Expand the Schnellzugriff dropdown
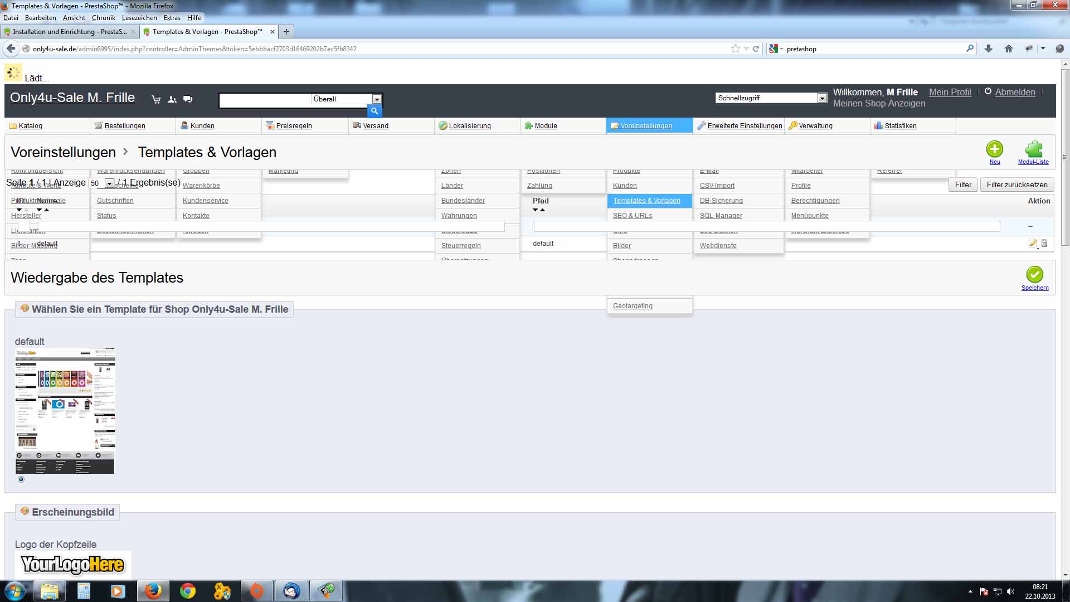 [821, 98]
